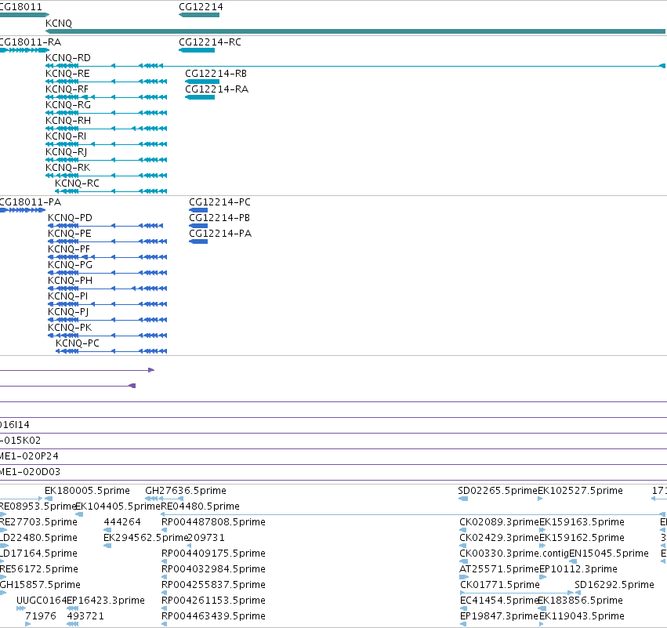Open the KCNQ-RH transcript label

pyautogui.click(x=68, y=121)
